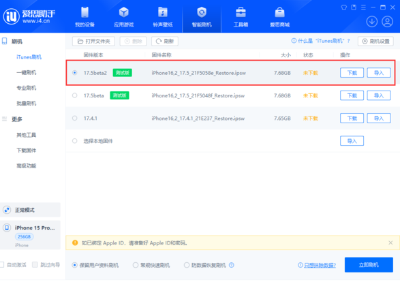Viewport: 400px width, 282px height.
Task: Click the orange warning icon in banner
Action: pos(75,242)
